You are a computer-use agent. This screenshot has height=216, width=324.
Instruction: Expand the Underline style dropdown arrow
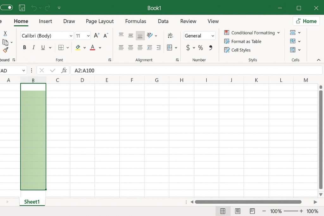point(50,48)
